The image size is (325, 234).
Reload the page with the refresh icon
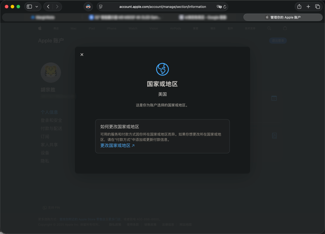[x=224, y=6]
